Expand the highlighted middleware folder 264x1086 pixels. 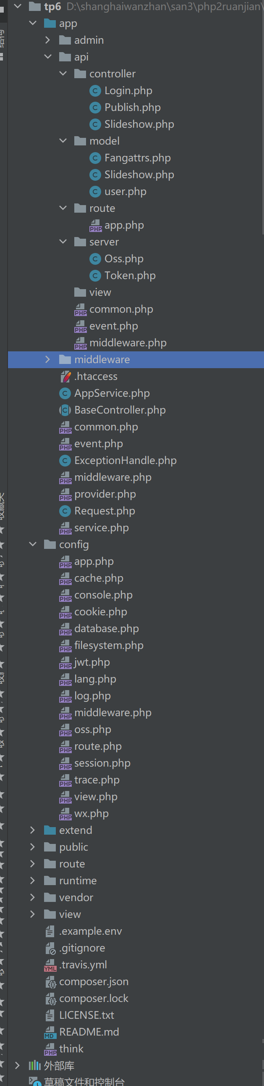pos(47,359)
